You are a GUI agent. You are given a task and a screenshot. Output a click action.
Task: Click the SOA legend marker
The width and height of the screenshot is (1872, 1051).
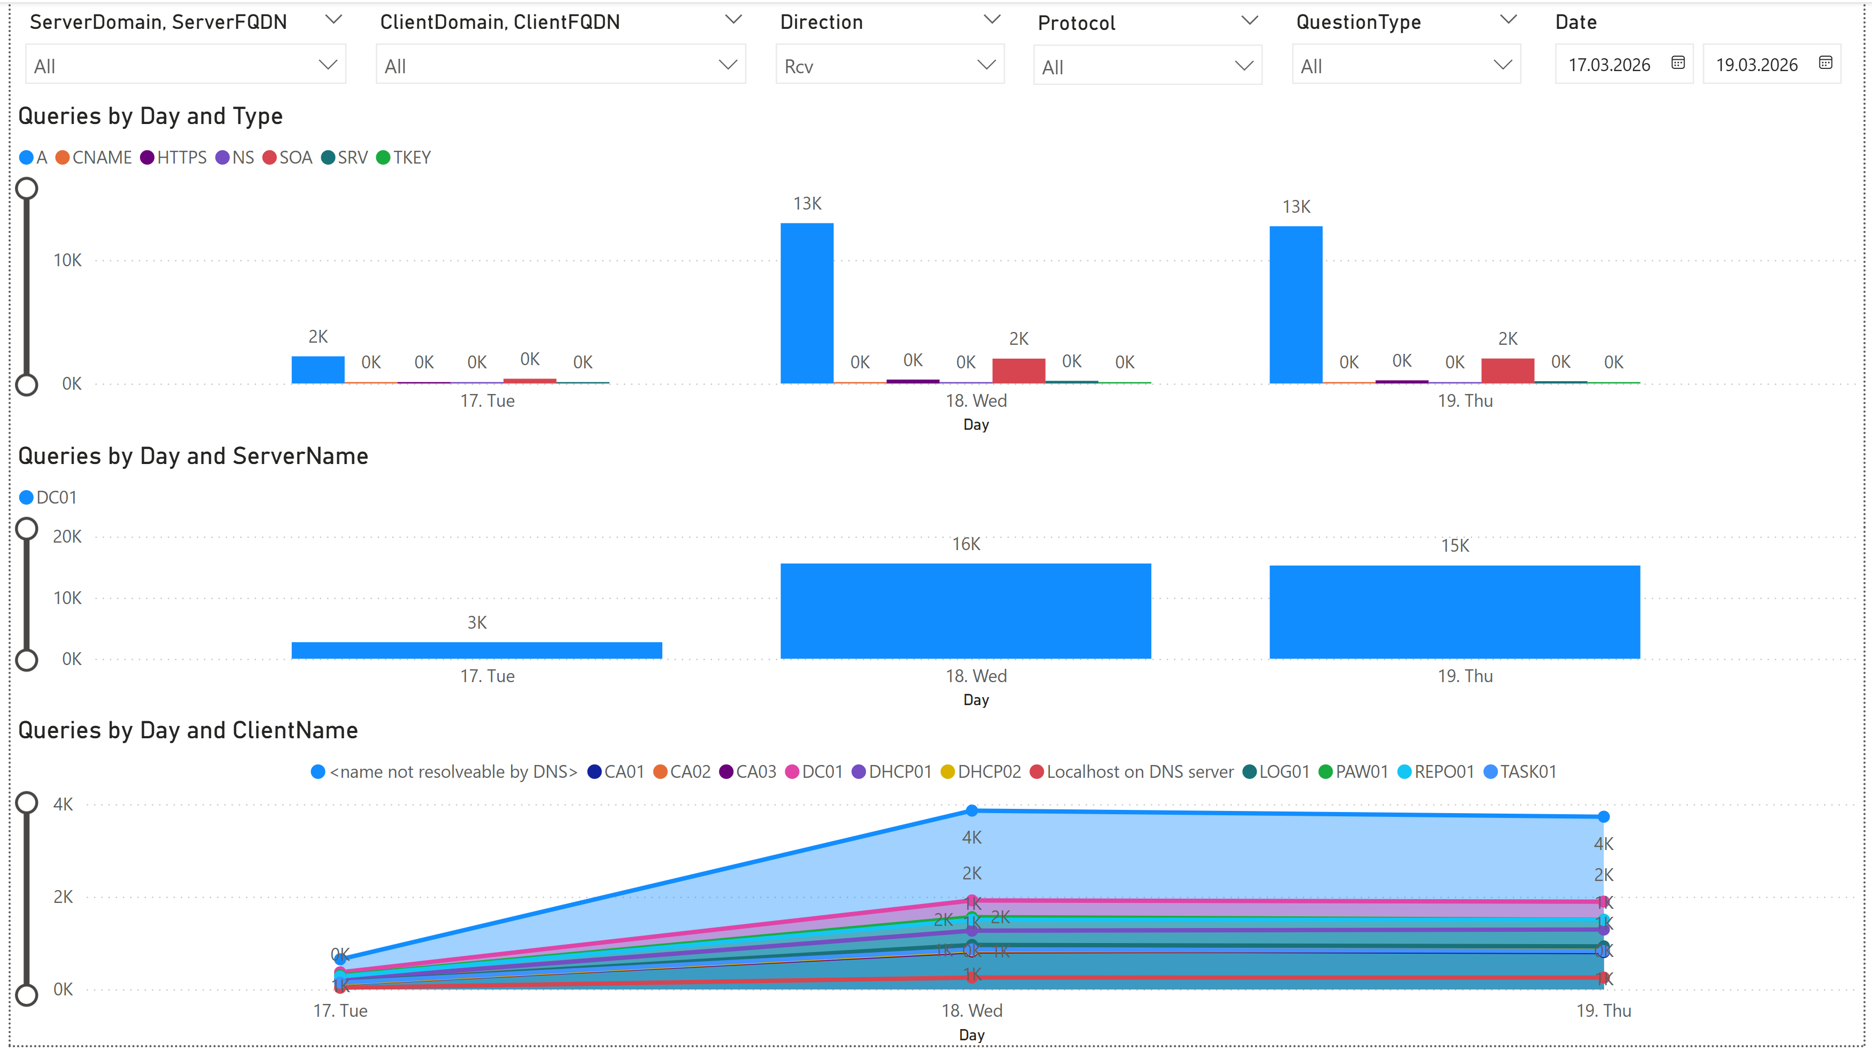pyautogui.click(x=269, y=158)
